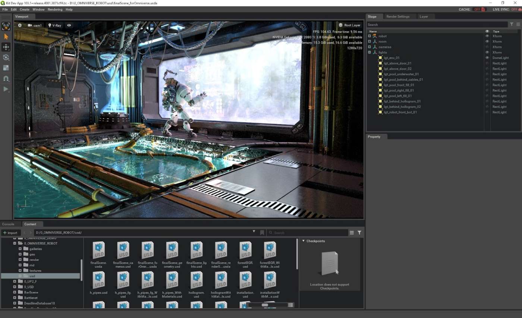522x318 pixels.
Task: Collapse the lights group in the Stage tree
Action: pos(370,52)
